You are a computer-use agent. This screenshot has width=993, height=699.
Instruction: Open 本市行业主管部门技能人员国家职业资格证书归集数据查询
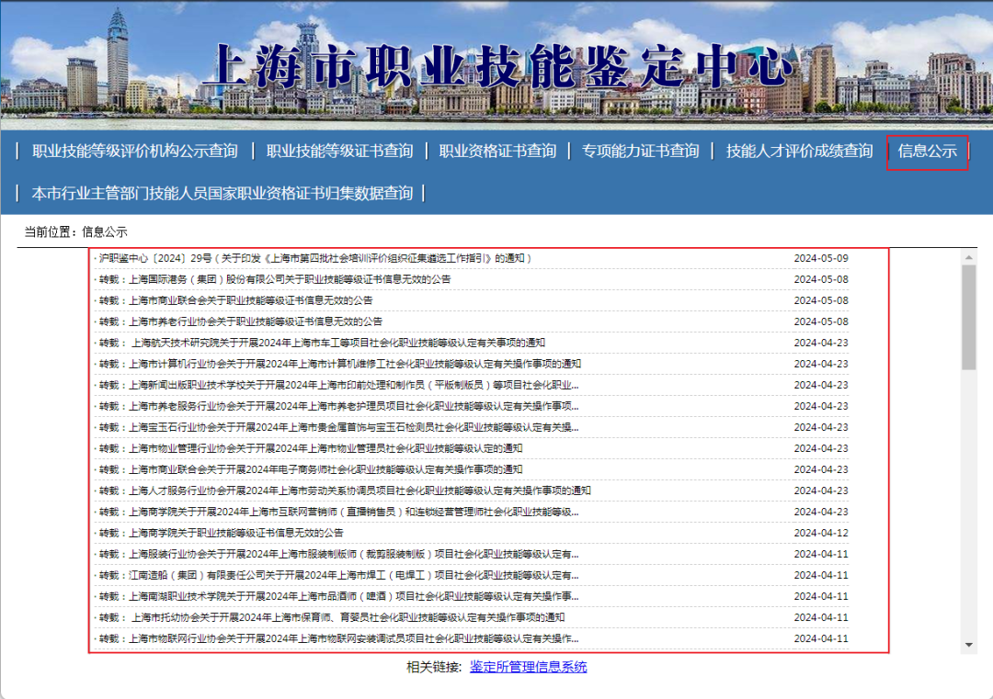pyautogui.click(x=222, y=194)
